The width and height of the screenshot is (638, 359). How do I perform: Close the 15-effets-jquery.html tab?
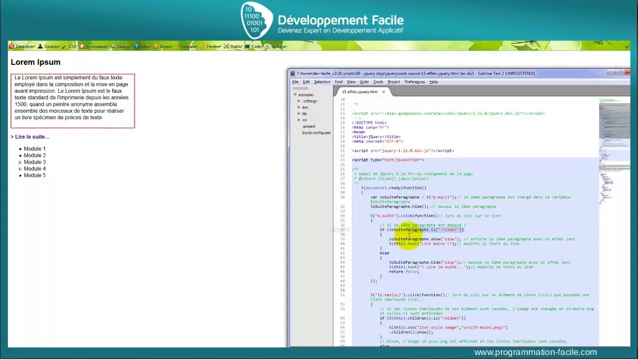pos(383,92)
